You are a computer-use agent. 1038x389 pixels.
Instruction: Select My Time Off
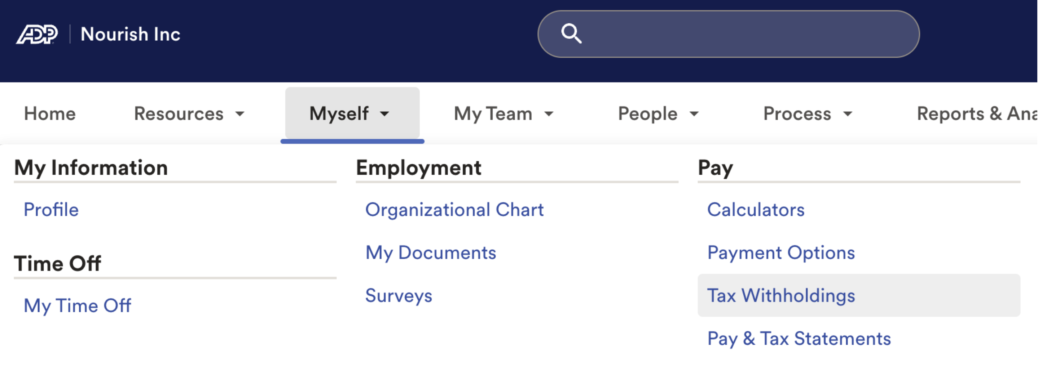[78, 306]
